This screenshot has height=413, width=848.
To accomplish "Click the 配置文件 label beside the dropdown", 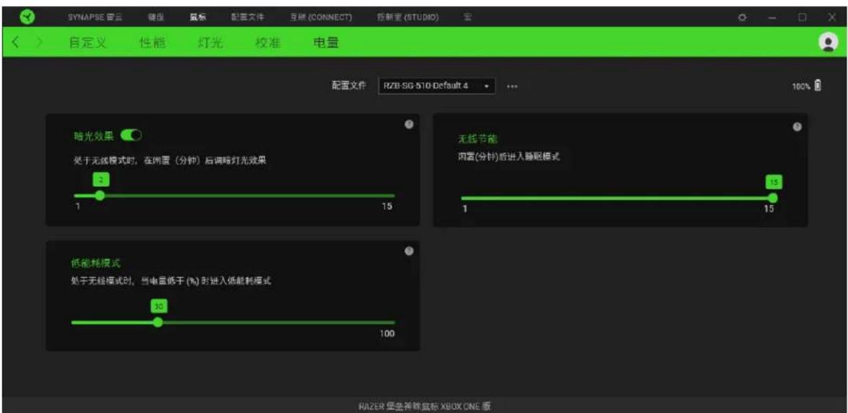I will pos(349,86).
